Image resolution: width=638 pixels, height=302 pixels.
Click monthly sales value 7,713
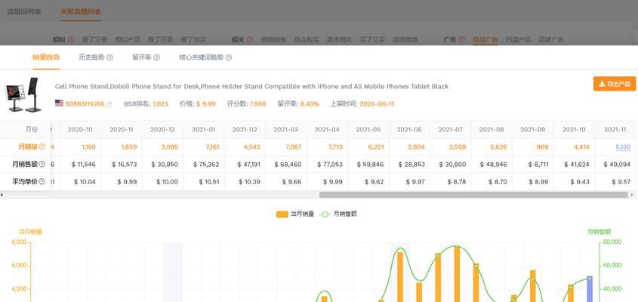(x=334, y=147)
